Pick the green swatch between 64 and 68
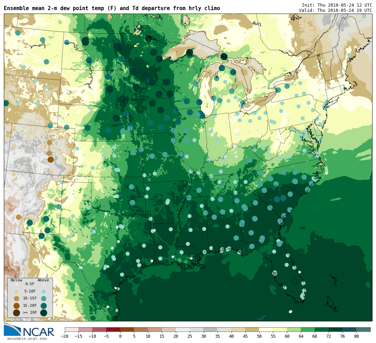Viewport: 376px width, 343px height. pos(308,330)
